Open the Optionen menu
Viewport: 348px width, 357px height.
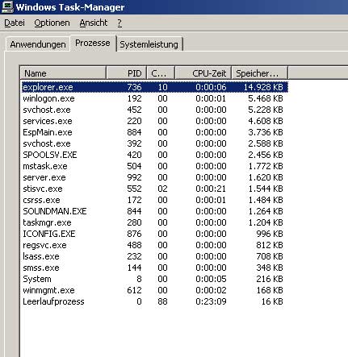click(52, 23)
